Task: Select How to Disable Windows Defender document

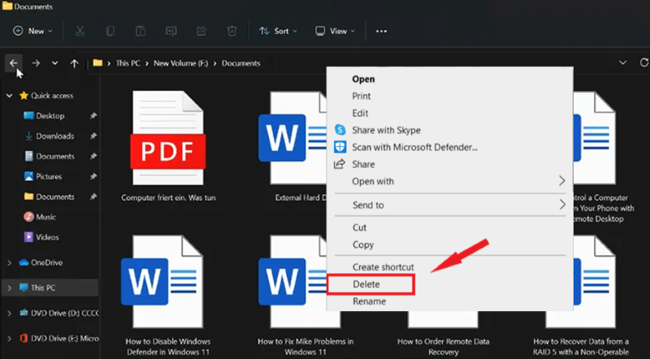Action: pyautogui.click(x=168, y=296)
